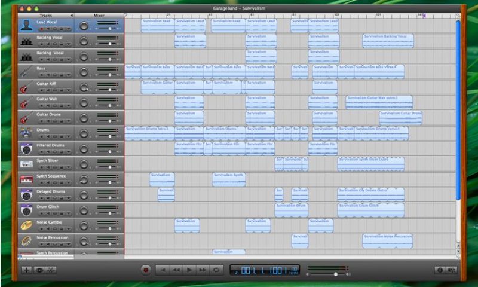
Task: Expand automation on Drum Glitch track
Action: coord(68,213)
